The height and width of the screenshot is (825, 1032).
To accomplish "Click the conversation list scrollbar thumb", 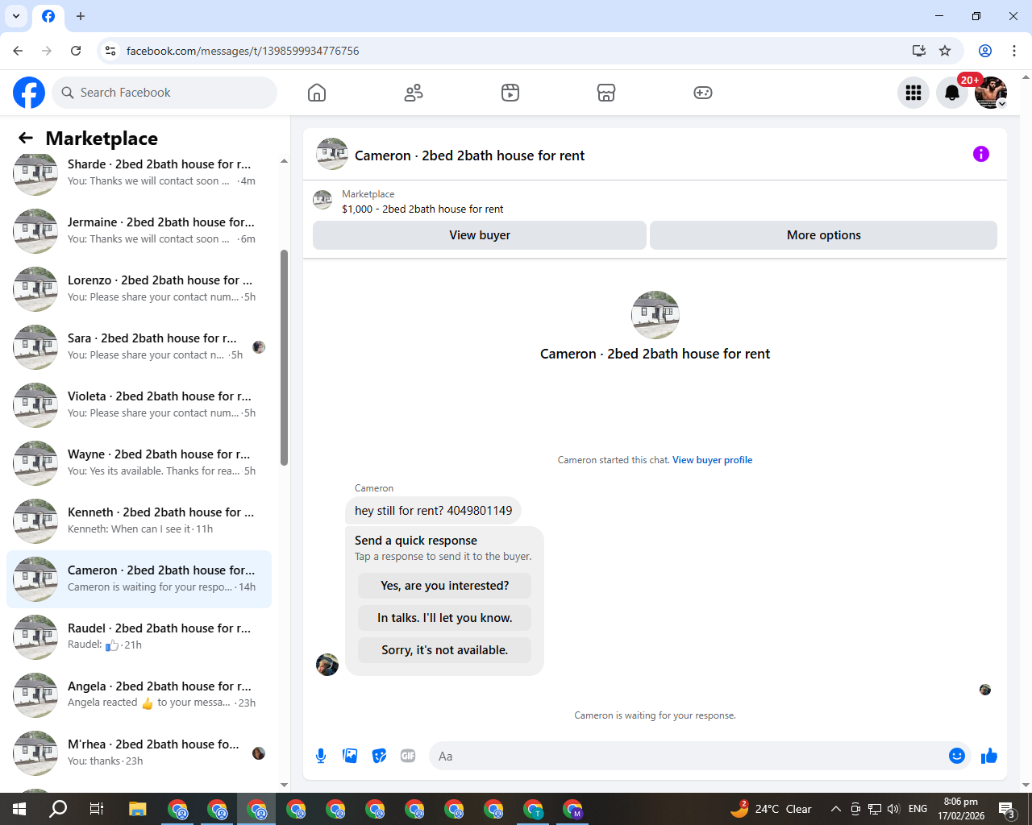I will pos(284,358).
